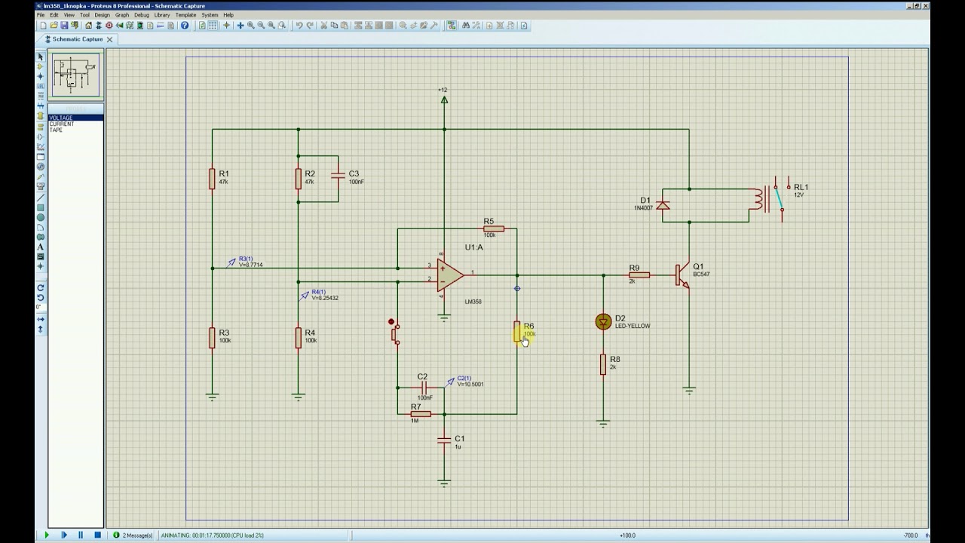
Task: Open the Design menu
Action: pyautogui.click(x=102, y=14)
